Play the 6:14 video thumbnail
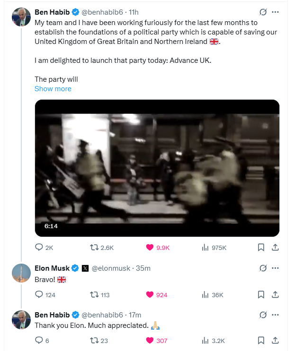The height and width of the screenshot is (351, 295). click(157, 168)
